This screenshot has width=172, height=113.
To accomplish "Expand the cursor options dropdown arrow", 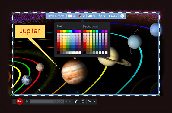I will [104, 16].
